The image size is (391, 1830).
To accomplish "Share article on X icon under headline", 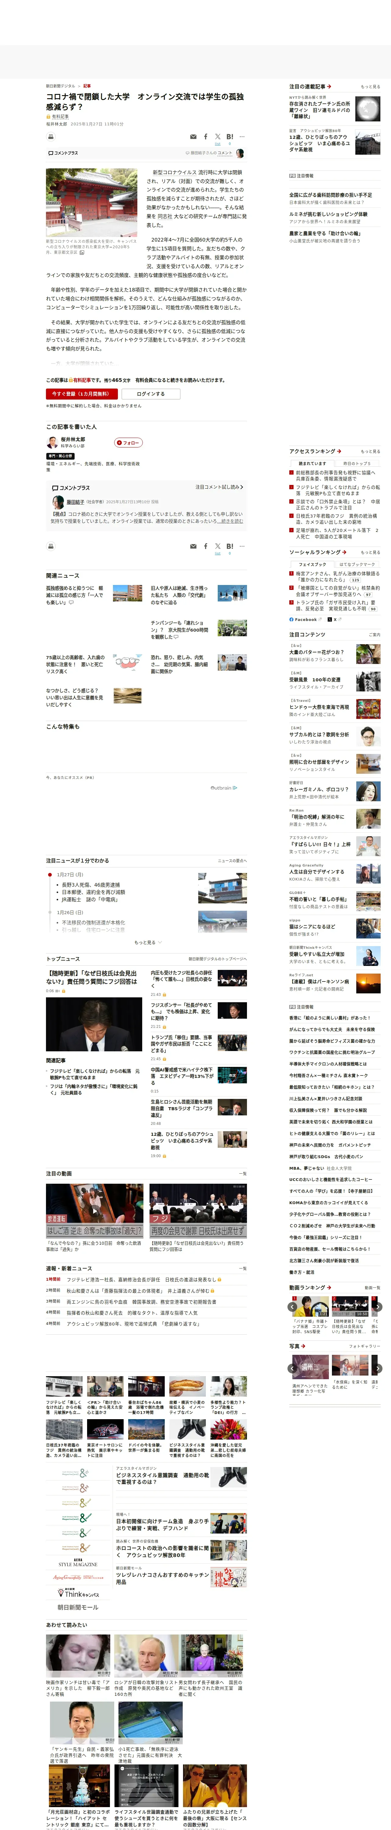I will [218, 136].
